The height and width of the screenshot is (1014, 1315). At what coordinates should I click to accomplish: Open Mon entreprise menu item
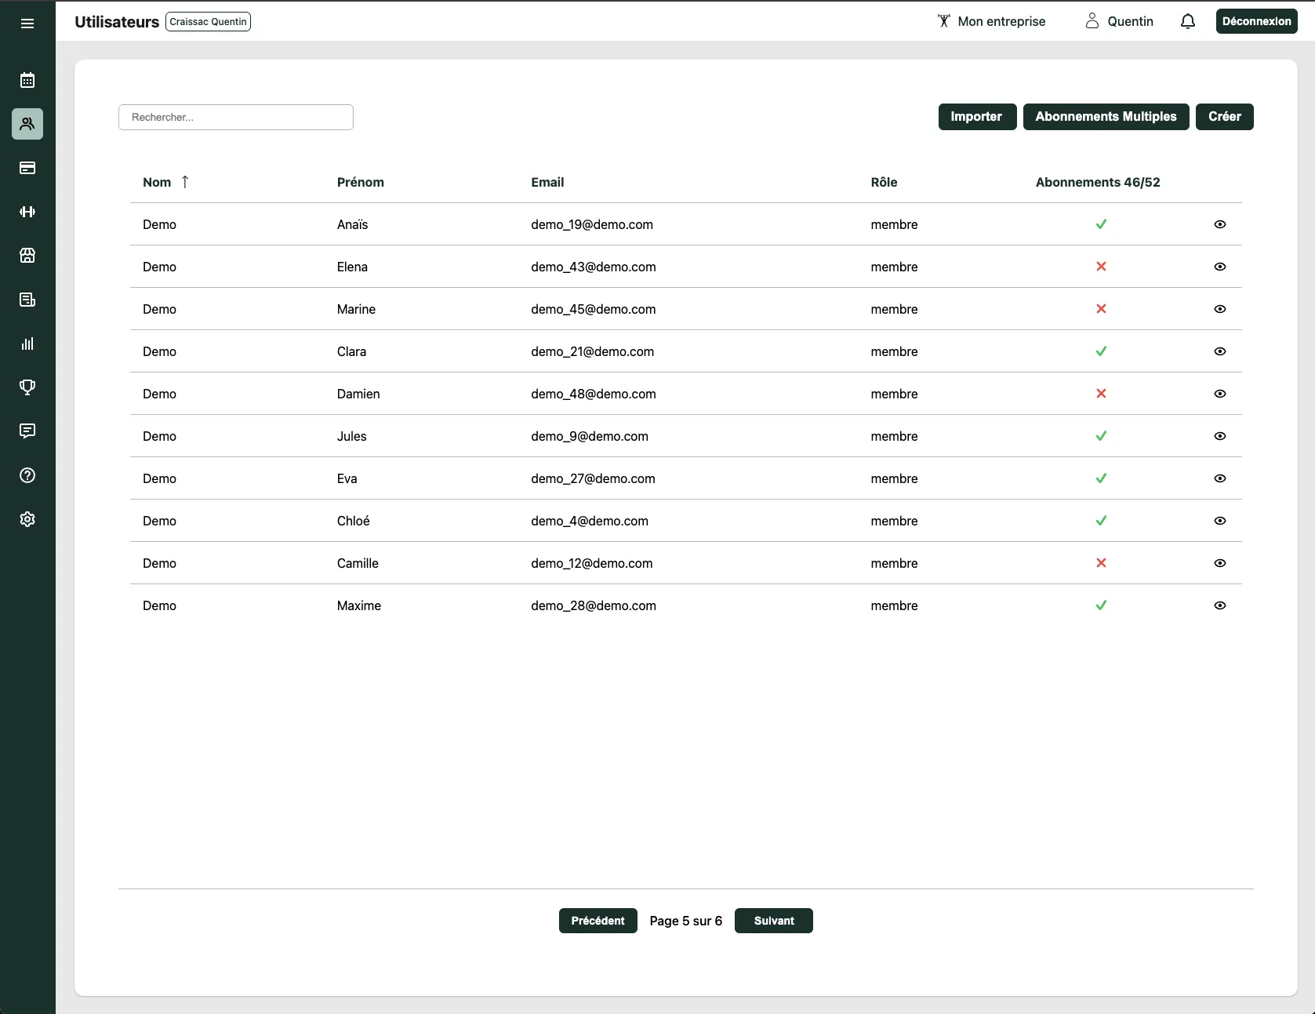991,21
